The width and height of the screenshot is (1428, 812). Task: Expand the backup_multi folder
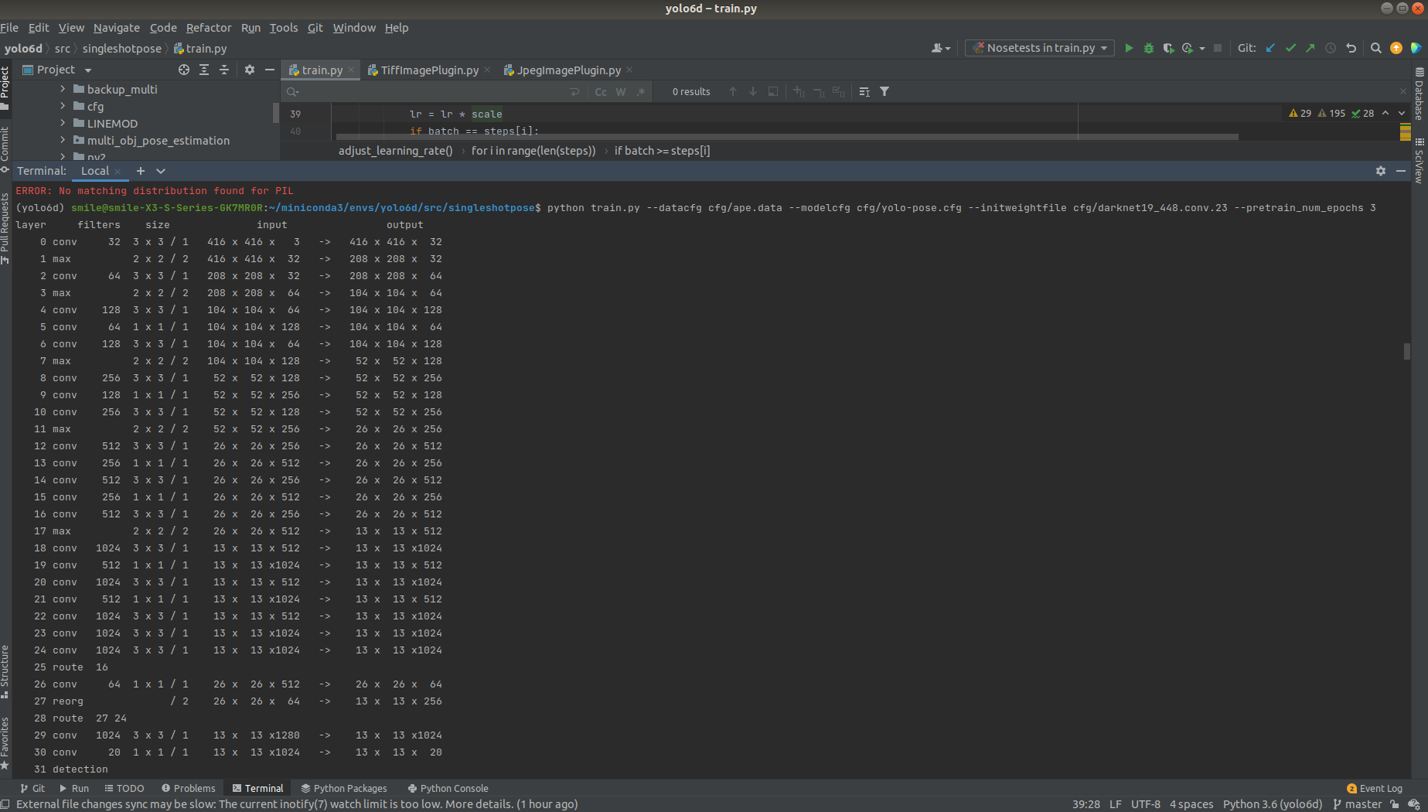tap(63, 89)
